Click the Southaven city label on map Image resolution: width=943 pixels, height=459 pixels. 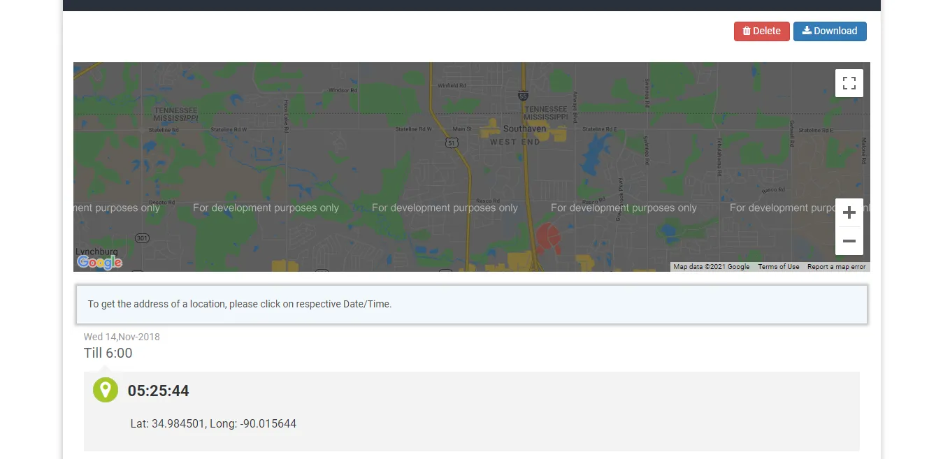(524, 129)
